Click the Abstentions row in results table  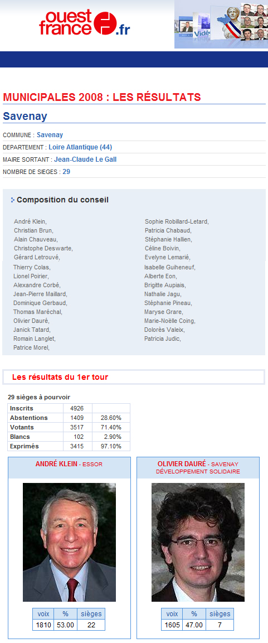point(69,418)
